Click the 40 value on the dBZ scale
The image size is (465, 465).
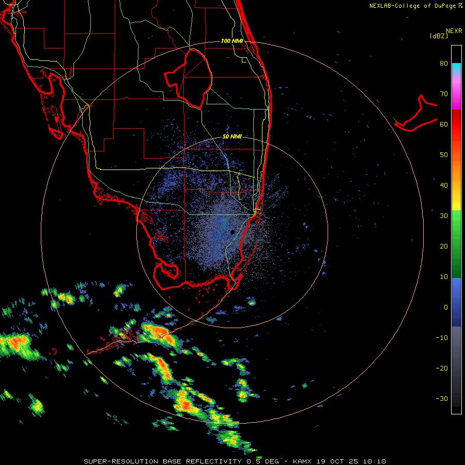click(444, 185)
